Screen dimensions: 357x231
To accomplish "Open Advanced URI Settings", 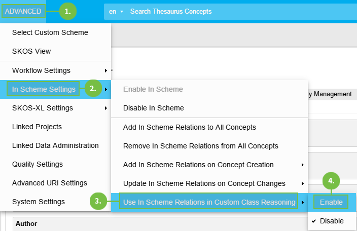I will coord(50,183).
